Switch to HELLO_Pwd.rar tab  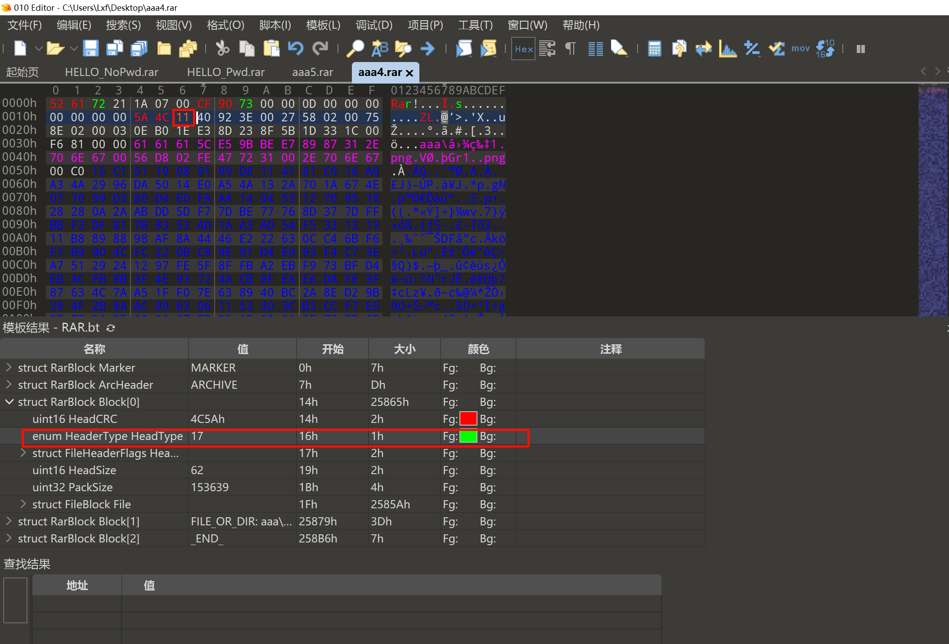[x=225, y=72]
